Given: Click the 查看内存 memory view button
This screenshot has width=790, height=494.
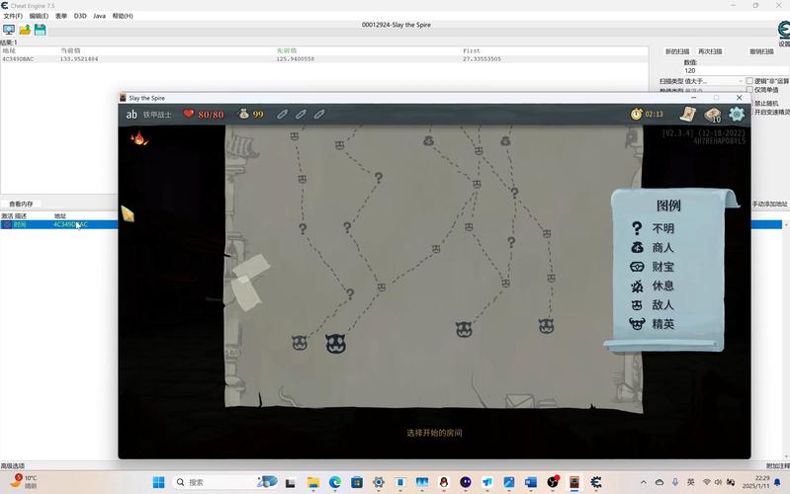Looking at the screenshot, I should (21, 204).
